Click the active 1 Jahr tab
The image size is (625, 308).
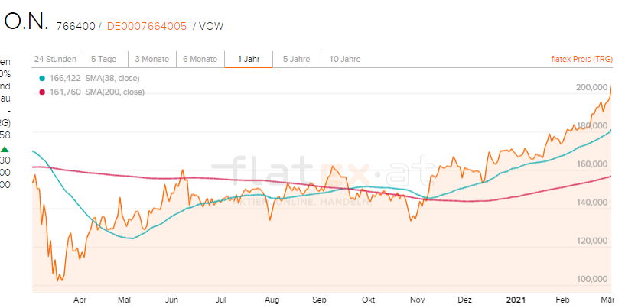click(249, 59)
